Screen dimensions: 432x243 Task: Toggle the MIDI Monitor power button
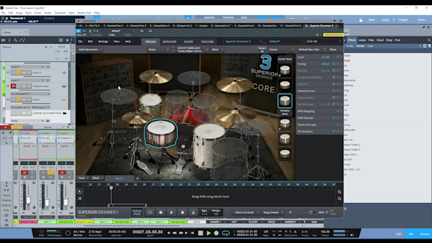click(334, 118)
